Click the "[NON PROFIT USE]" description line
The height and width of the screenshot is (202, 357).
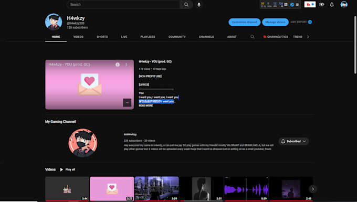coord(150,76)
